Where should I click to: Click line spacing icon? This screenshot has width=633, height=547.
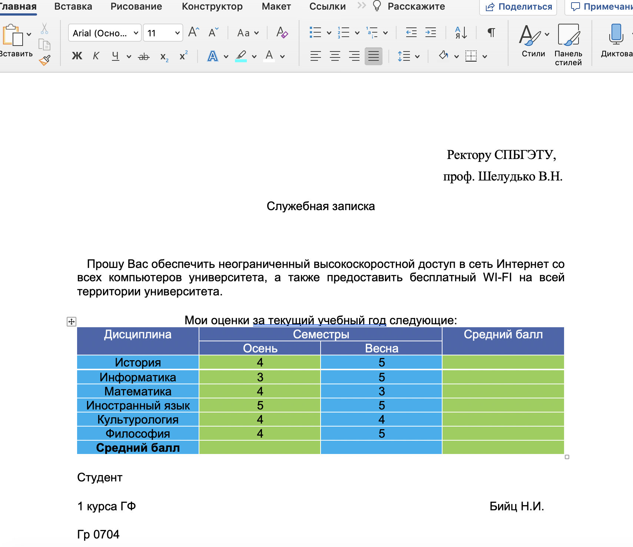404,56
